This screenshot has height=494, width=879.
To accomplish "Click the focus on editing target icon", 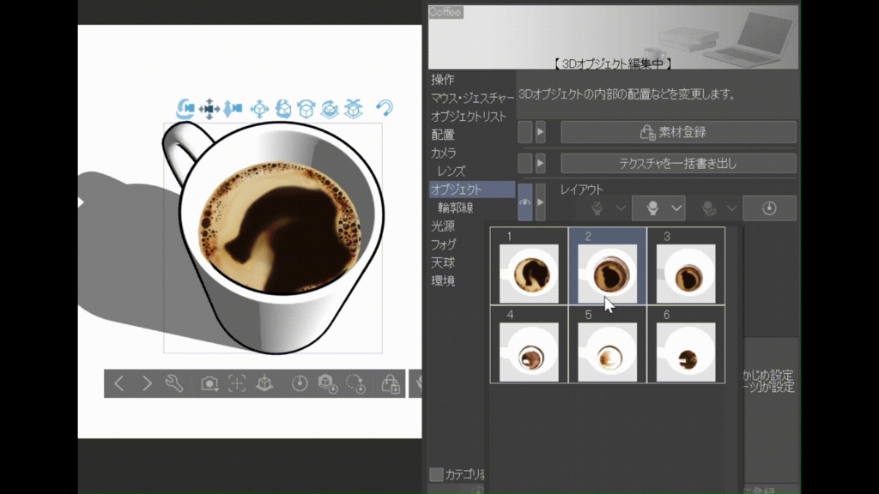I will point(237,383).
